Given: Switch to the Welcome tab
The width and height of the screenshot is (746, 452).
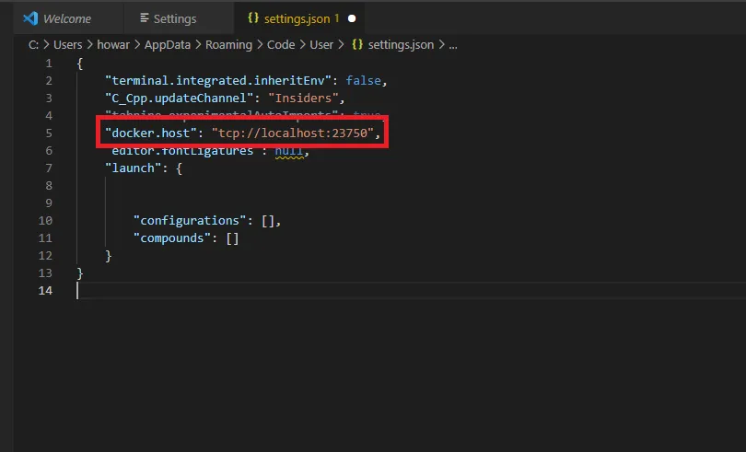Looking at the screenshot, I should tap(66, 18).
